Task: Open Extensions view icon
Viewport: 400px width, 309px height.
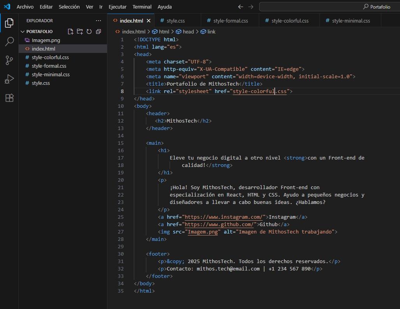Action: click(9, 98)
